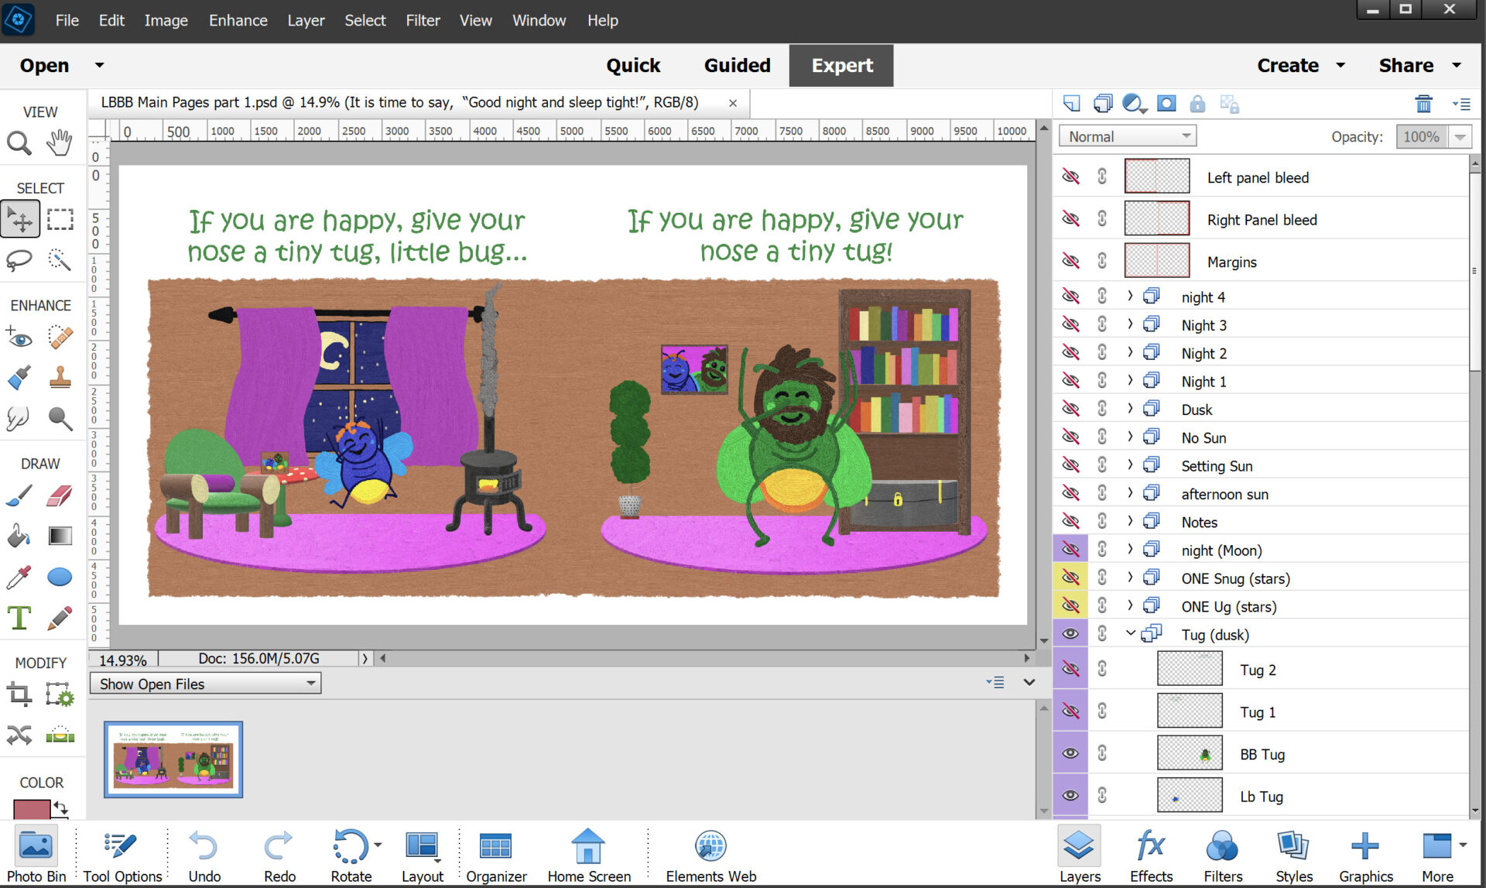The height and width of the screenshot is (888, 1486).
Task: Select the page thumbnail in Photo Bin
Action: coord(174,759)
